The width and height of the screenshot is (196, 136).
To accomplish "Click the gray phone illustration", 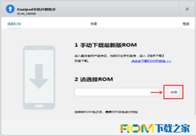I will point(39,77).
